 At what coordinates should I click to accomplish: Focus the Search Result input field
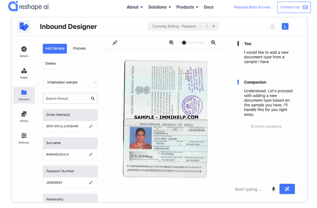(70, 98)
